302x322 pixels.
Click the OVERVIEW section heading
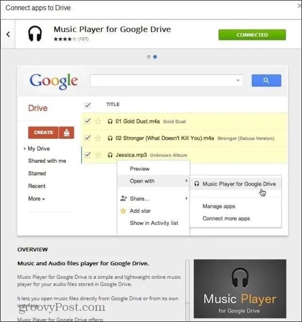tap(33, 250)
